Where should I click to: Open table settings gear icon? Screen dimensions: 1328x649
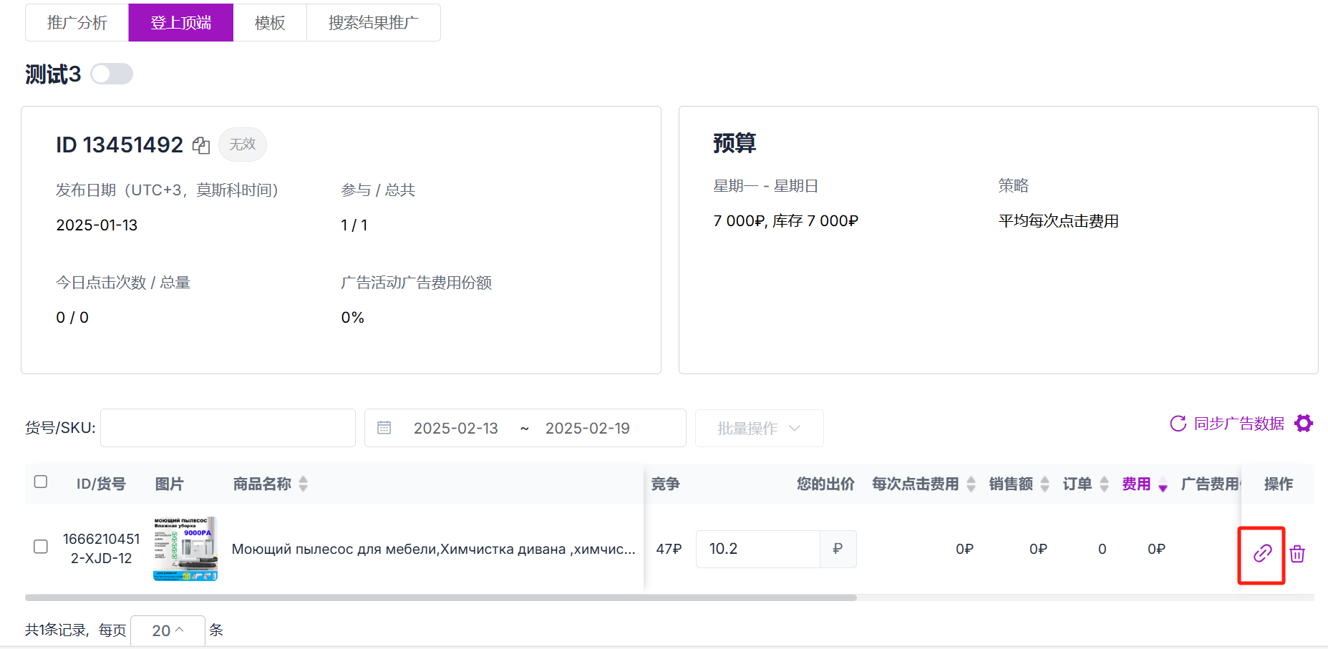click(1304, 424)
